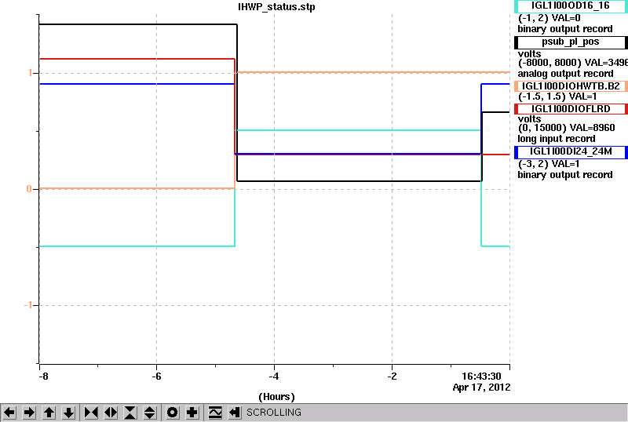628x422 pixels.
Task: Click the 'analog output record' description
Action: tap(565, 74)
